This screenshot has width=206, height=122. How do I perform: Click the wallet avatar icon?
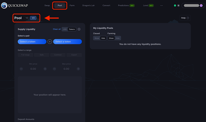[201, 5]
